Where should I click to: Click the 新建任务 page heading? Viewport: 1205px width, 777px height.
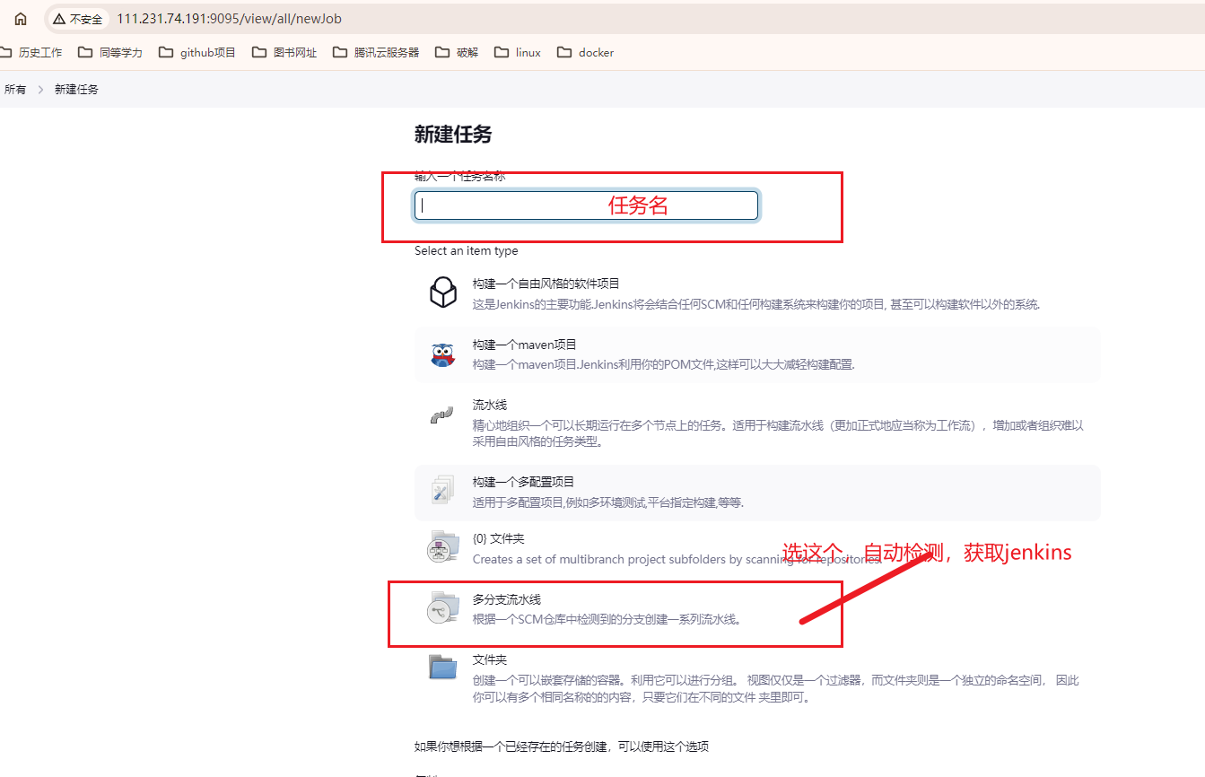pos(453,135)
